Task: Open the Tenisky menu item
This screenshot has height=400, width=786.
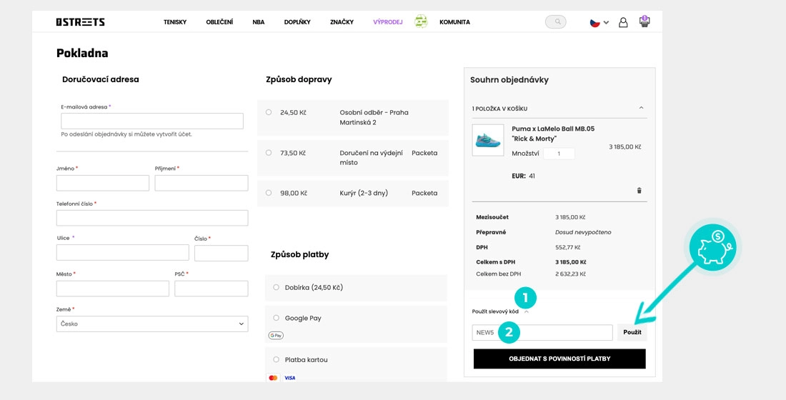Action: (x=174, y=22)
